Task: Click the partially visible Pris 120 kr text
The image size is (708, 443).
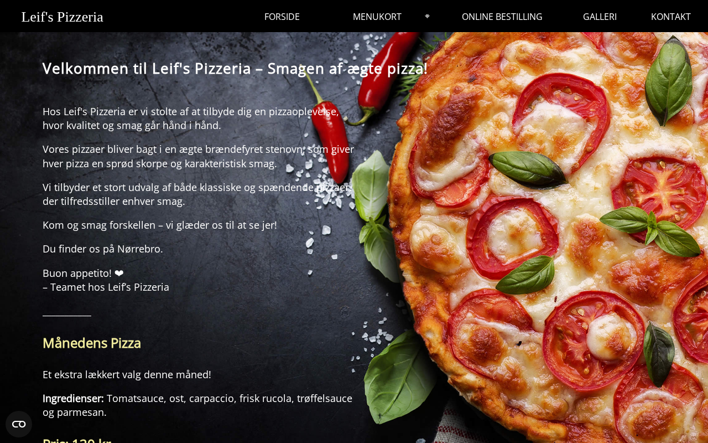Action: click(x=77, y=440)
